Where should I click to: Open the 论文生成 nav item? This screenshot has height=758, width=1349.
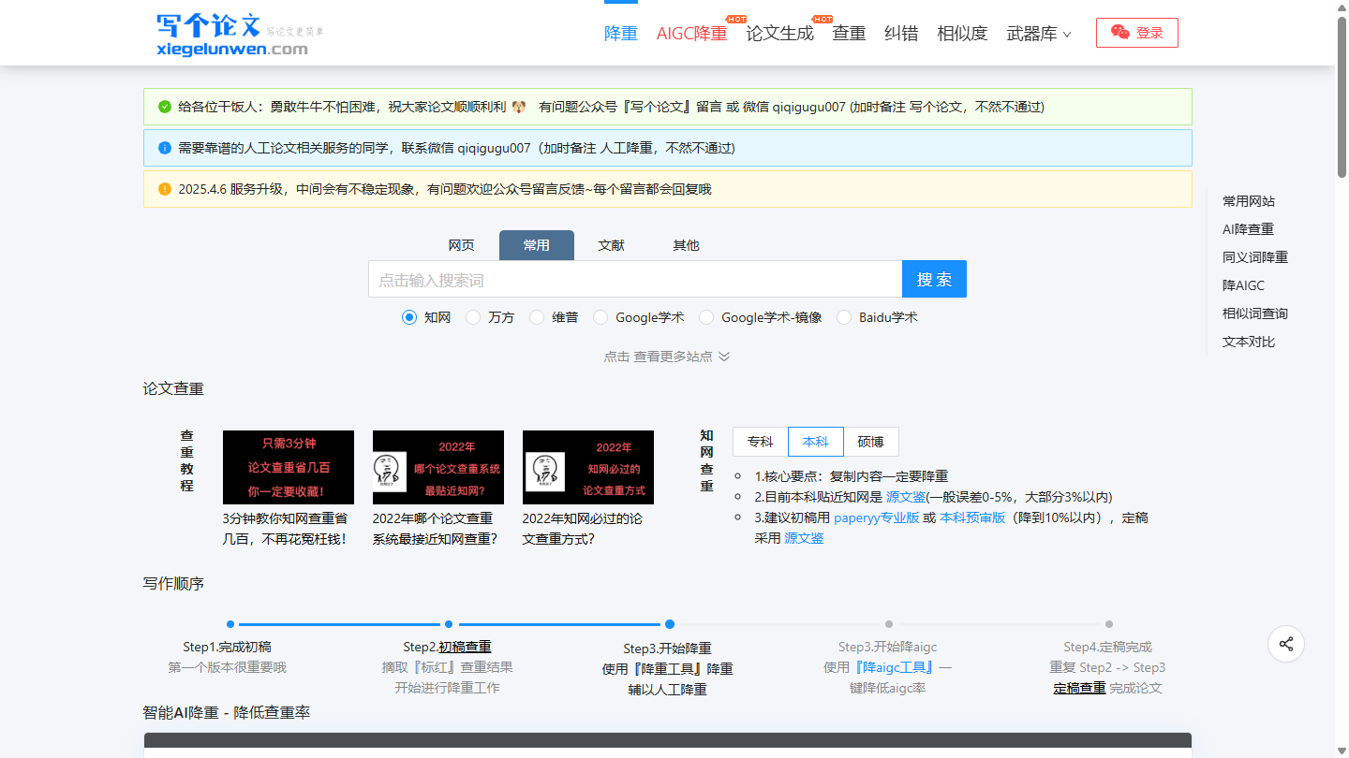tap(779, 34)
